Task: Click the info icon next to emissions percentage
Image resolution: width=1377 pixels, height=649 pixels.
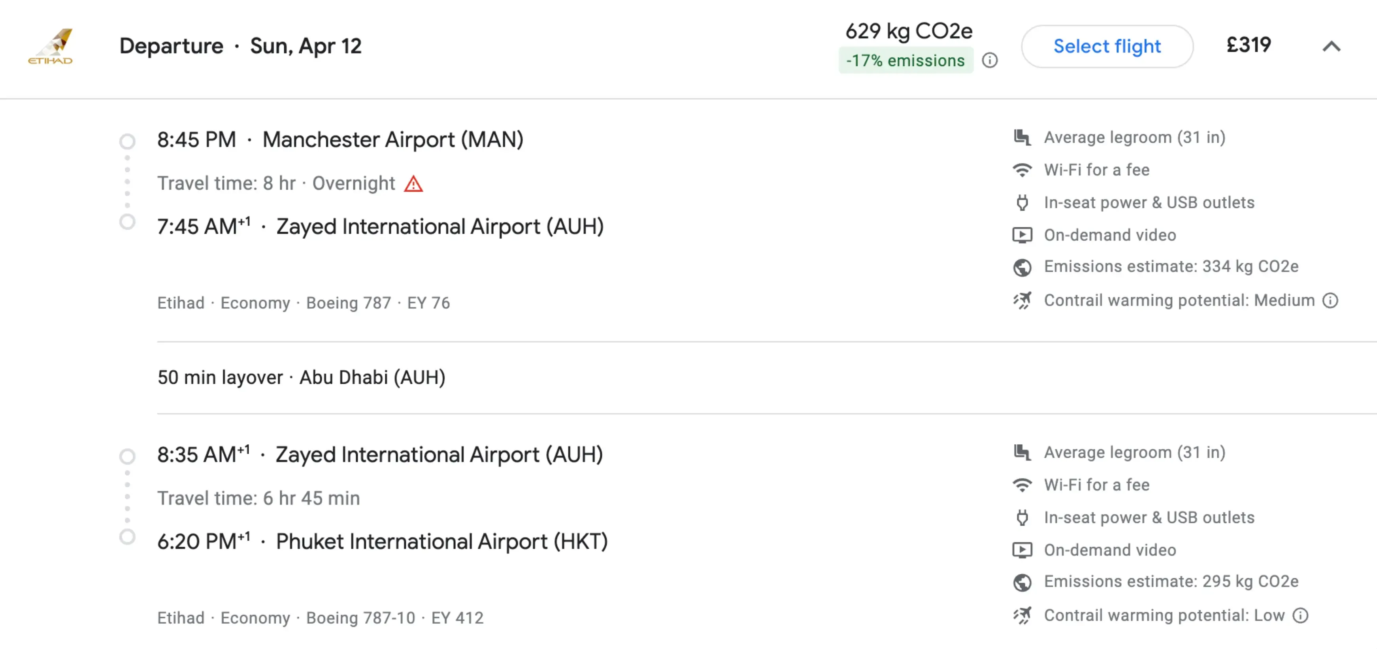Action: (x=990, y=60)
